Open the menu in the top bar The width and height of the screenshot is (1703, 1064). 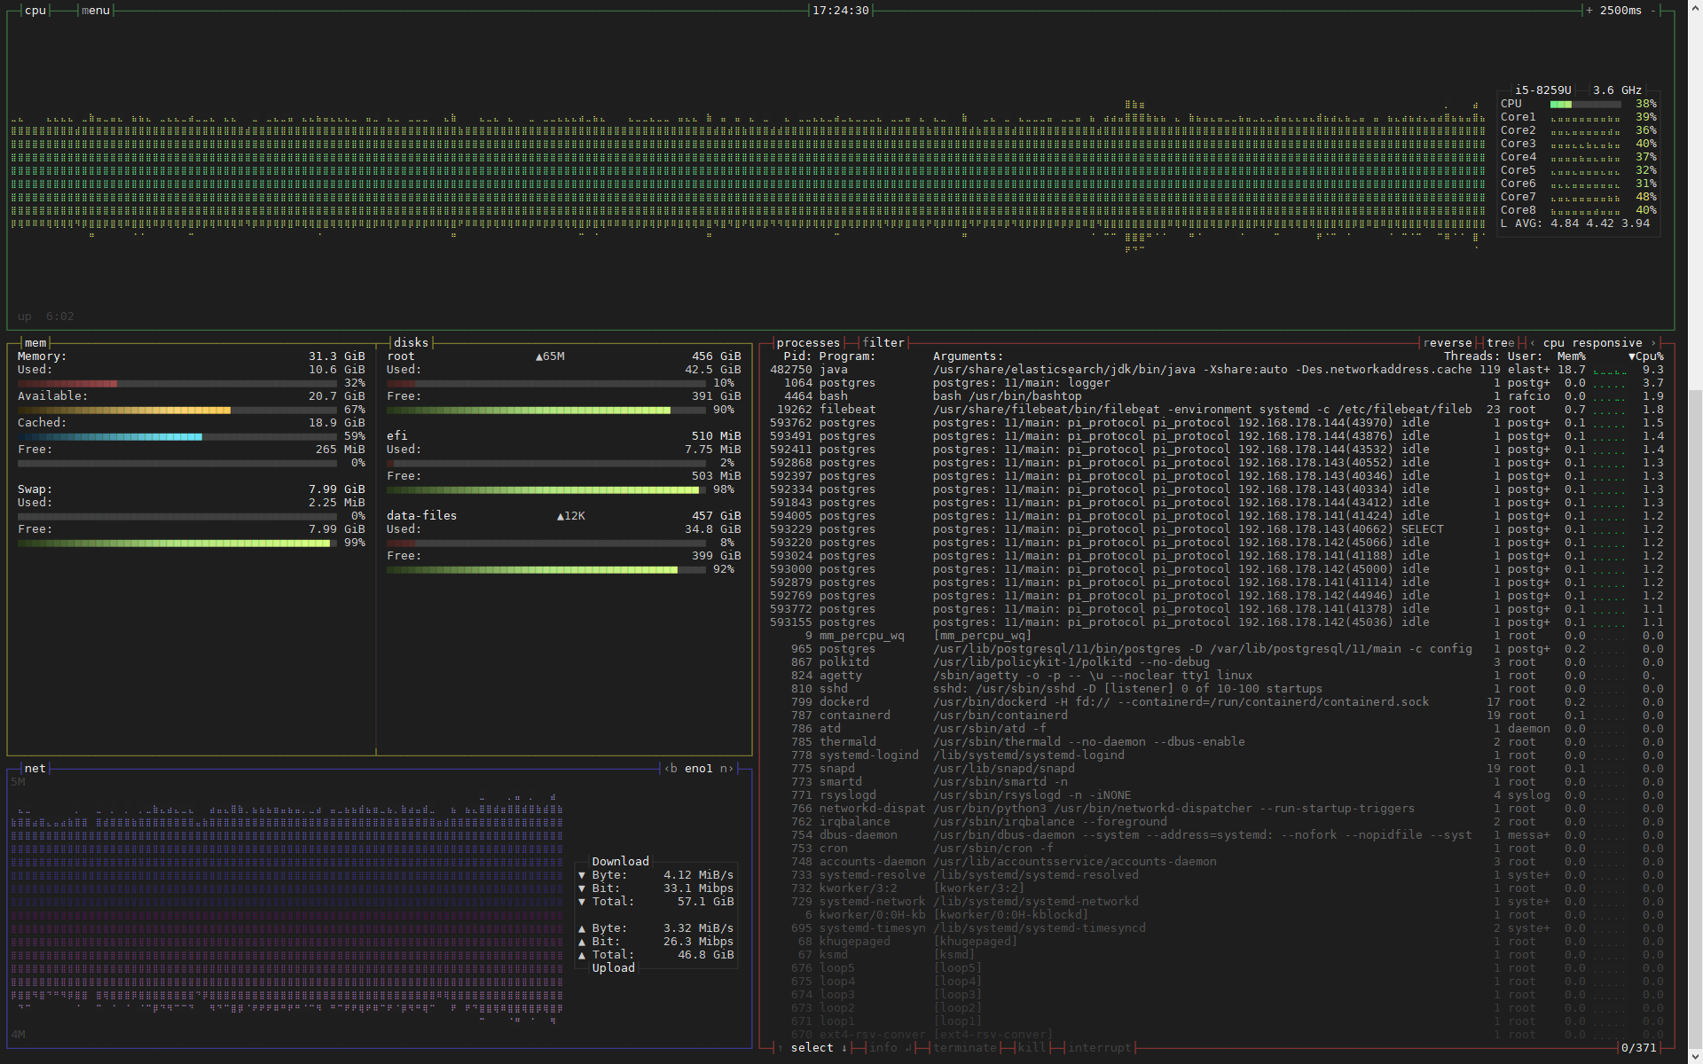pyautogui.click(x=96, y=11)
